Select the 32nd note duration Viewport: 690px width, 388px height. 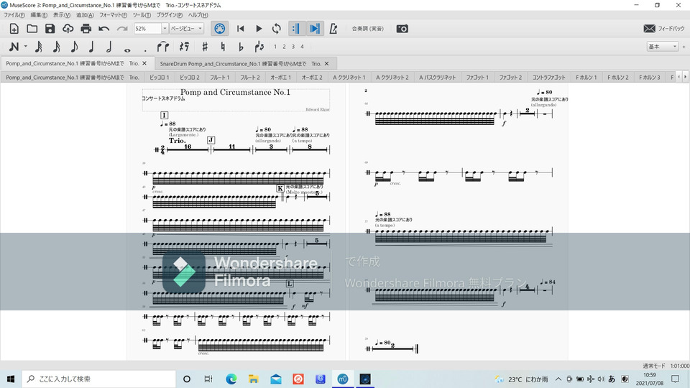click(39, 47)
